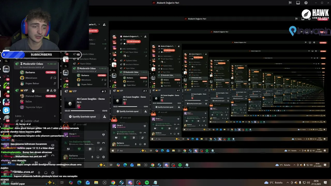Image resolution: width=331 pixels, height=186 pixels.
Task: Click the Windows Start logo in the second mirrored taskbar
Action: [x=113, y=151]
